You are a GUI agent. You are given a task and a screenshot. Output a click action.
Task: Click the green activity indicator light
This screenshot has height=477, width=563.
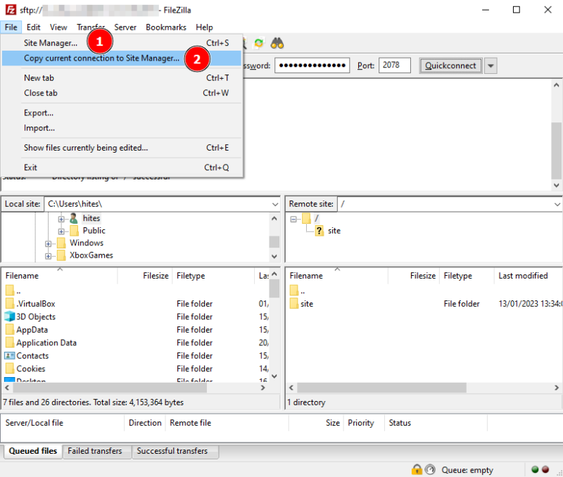click(x=535, y=469)
